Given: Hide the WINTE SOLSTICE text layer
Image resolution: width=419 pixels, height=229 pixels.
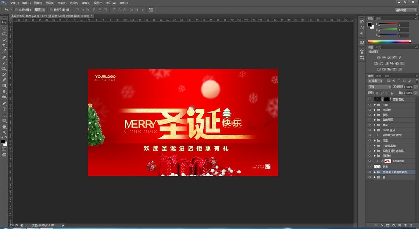Looking at the screenshot, I should click(370, 135).
